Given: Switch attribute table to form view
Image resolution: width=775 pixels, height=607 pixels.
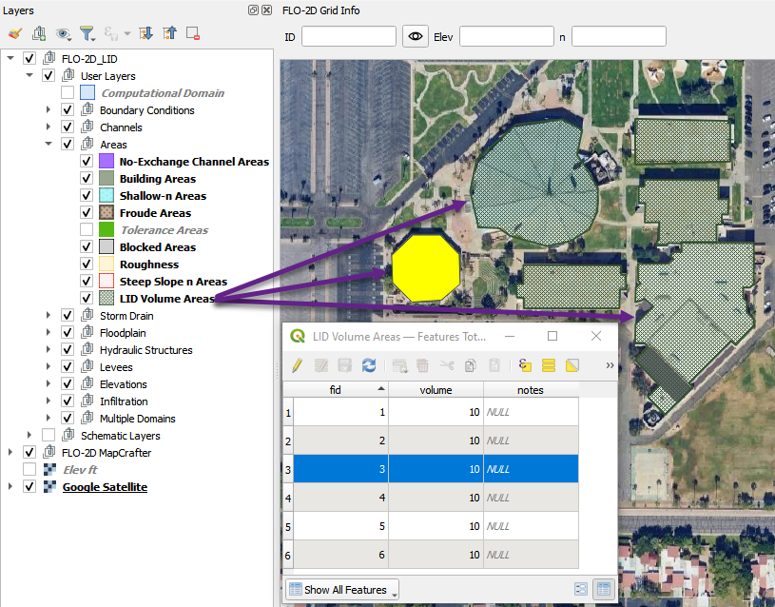Looking at the screenshot, I should click(x=580, y=590).
